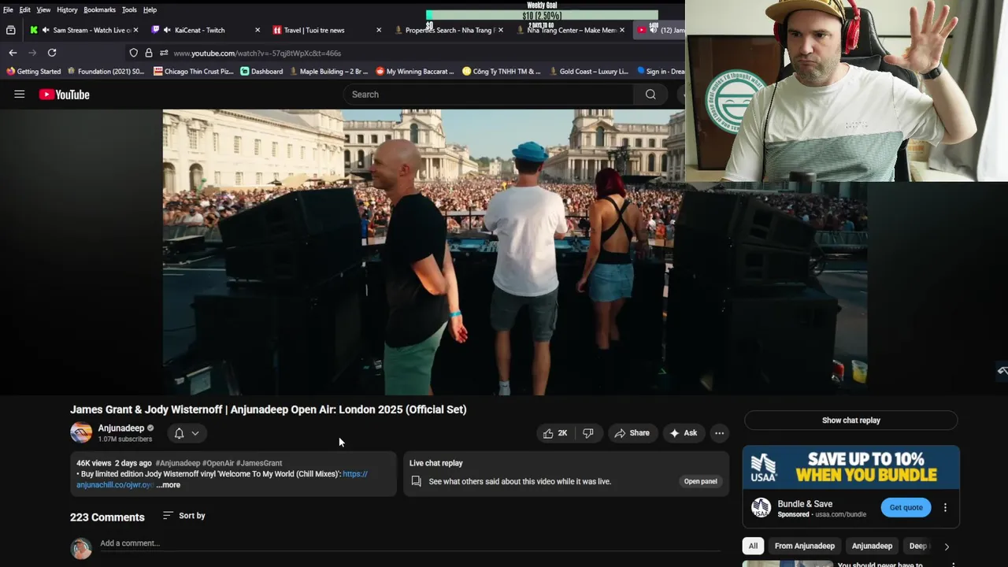
Task: Open the Anjunadeep channel avatar
Action: point(81,432)
